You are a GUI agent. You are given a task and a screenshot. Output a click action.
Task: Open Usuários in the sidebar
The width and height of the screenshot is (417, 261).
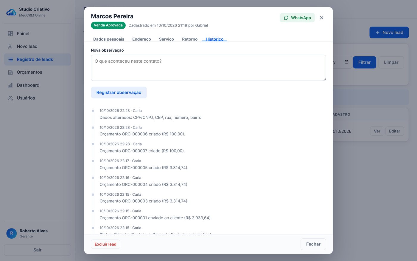[38, 98]
